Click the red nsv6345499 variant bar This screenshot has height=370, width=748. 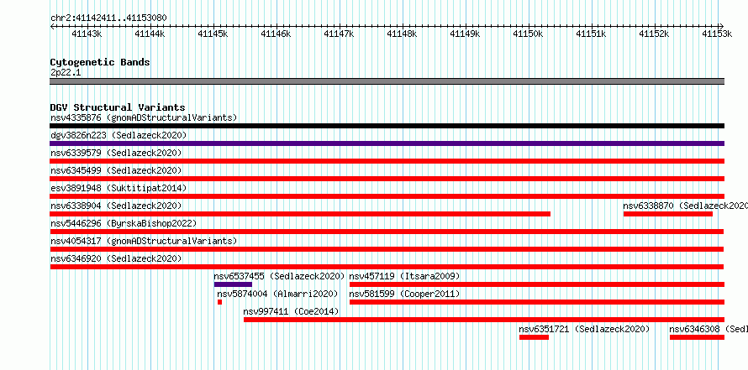coord(387,179)
